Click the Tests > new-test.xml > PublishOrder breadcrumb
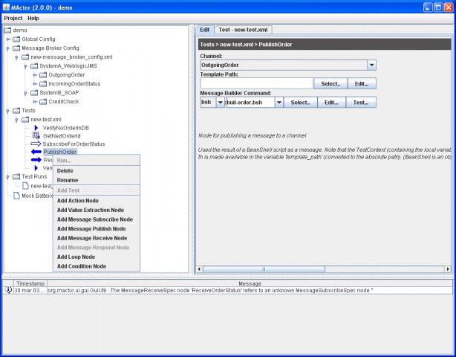The image size is (456, 357). click(x=246, y=45)
